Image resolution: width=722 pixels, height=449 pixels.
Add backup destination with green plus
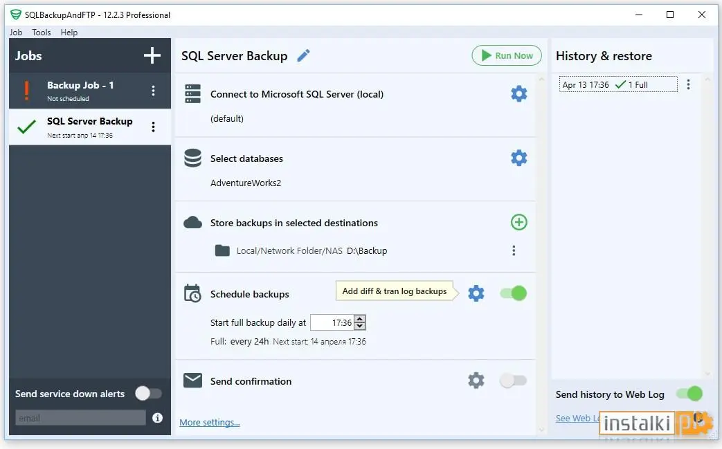tap(519, 222)
